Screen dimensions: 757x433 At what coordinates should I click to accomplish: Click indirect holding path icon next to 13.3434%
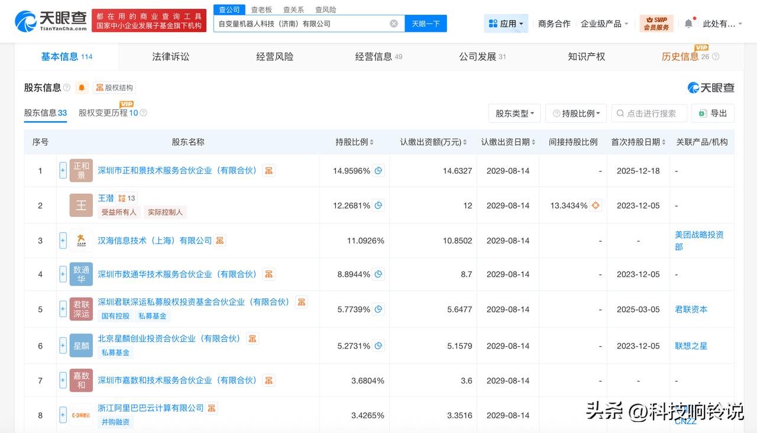pyautogui.click(x=596, y=206)
